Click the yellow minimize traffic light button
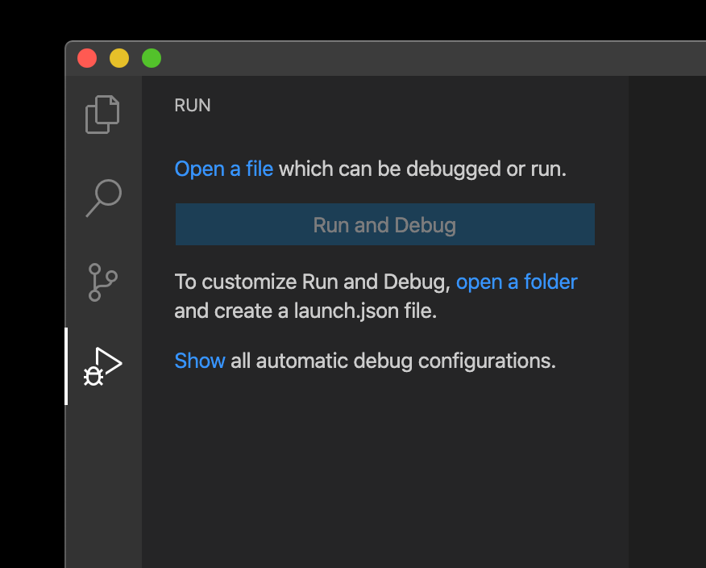This screenshot has height=568, width=706. pyautogui.click(x=119, y=58)
